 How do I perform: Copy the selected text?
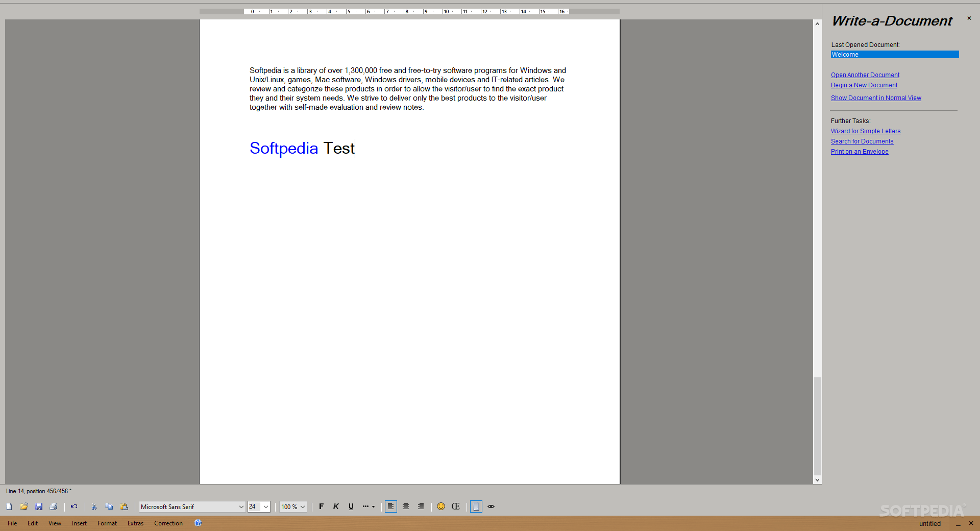pos(109,506)
